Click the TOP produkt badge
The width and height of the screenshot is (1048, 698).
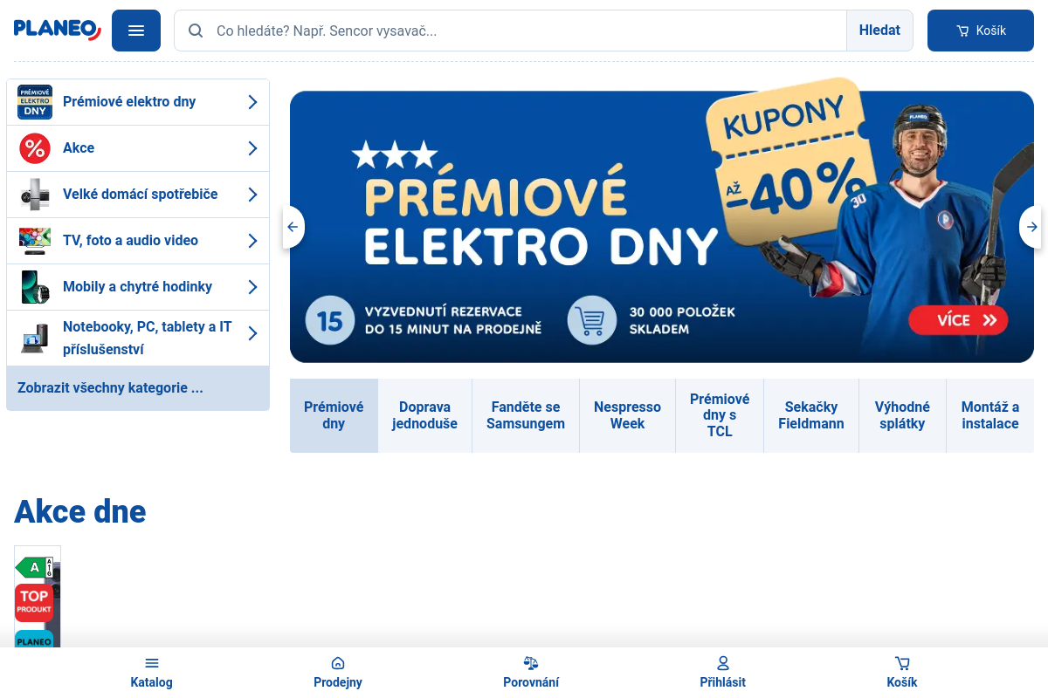34,602
